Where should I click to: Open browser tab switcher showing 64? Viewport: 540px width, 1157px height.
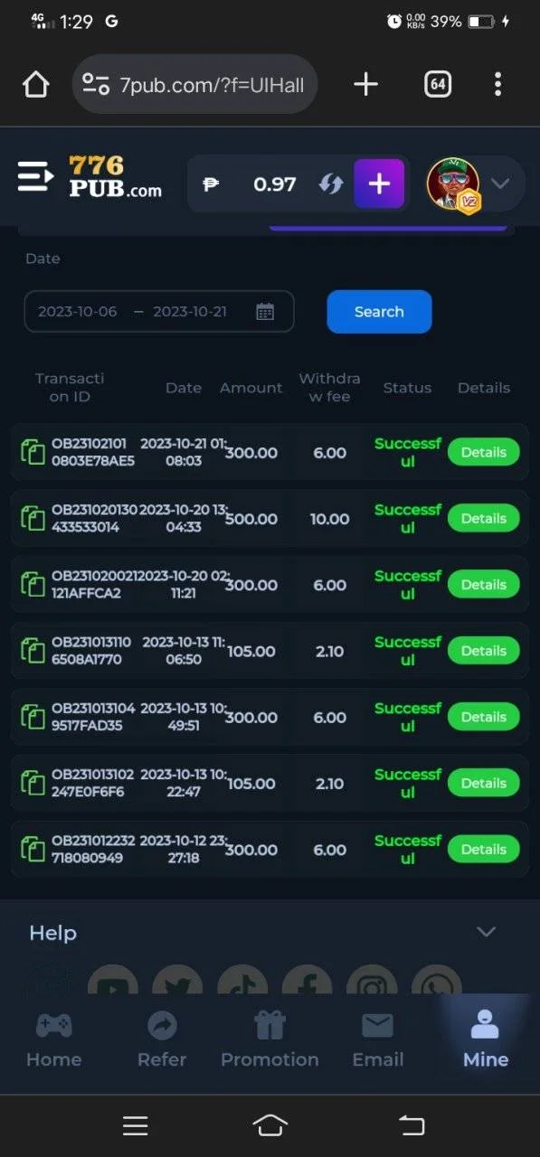438,85
